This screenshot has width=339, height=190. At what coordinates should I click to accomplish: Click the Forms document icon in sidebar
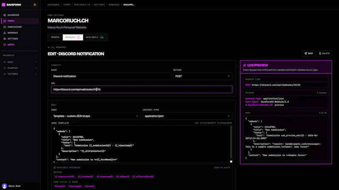(x=5, y=21)
